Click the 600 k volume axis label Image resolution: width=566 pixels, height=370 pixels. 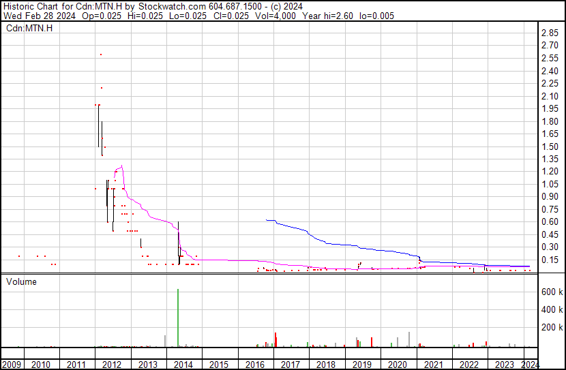point(552,292)
